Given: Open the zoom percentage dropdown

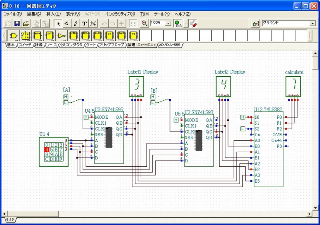Looking at the screenshot, I should pos(168,24).
